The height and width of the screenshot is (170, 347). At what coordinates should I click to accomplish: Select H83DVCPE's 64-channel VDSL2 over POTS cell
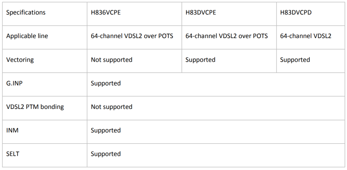tap(226, 36)
